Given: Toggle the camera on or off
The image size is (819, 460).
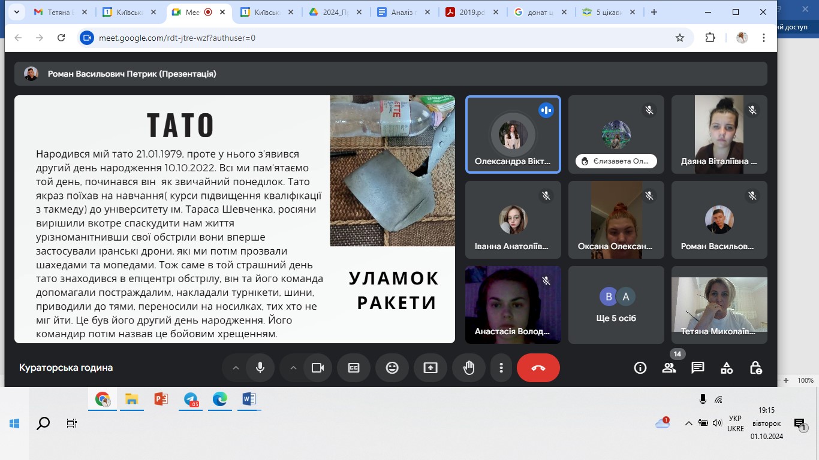Looking at the screenshot, I should pyautogui.click(x=318, y=368).
